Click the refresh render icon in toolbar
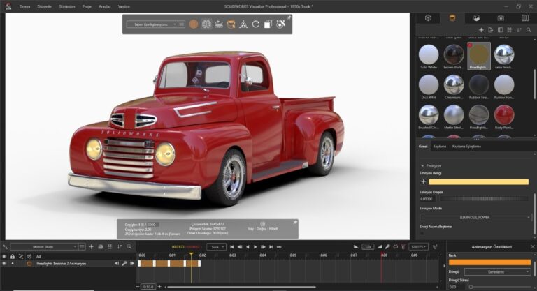The image size is (537, 291). pyautogui.click(x=256, y=24)
